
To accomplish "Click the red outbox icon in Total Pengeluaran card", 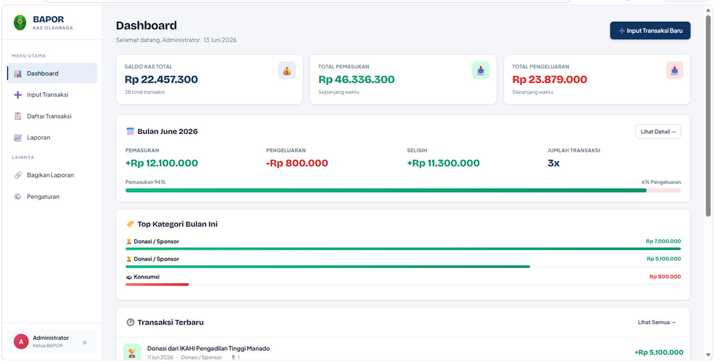I will [674, 70].
